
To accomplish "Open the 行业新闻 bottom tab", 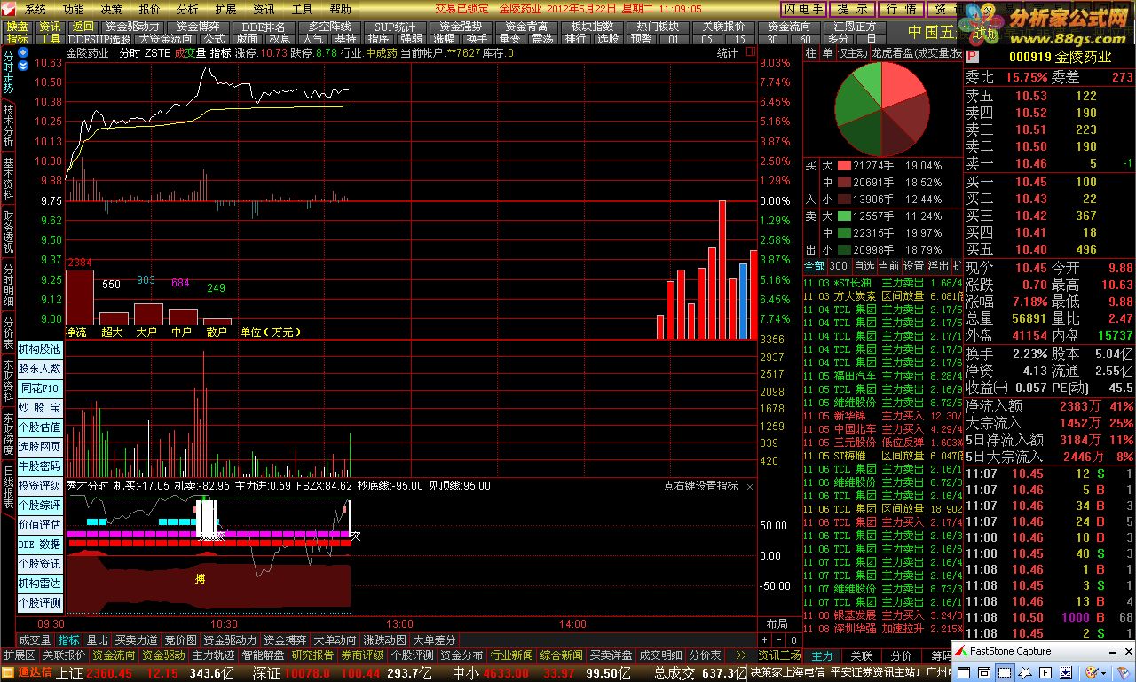I will coord(511,655).
